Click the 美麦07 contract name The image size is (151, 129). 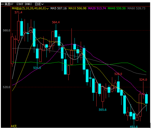click(9, 4)
